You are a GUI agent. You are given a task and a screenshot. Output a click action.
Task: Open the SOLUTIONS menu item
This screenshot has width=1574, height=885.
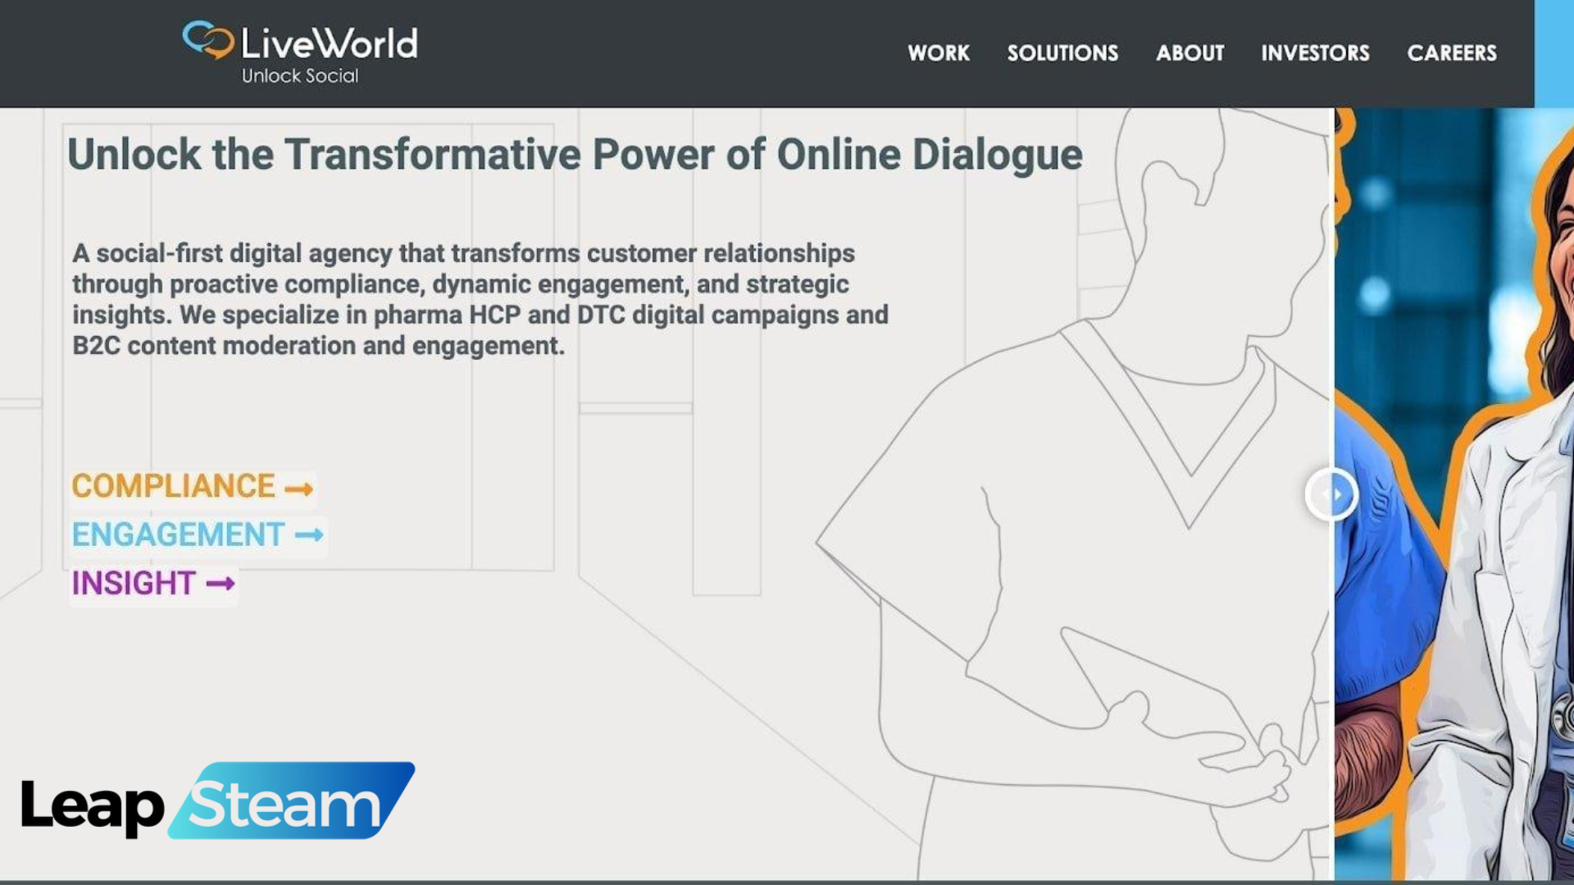pyautogui.click(x=1062, y=53)
